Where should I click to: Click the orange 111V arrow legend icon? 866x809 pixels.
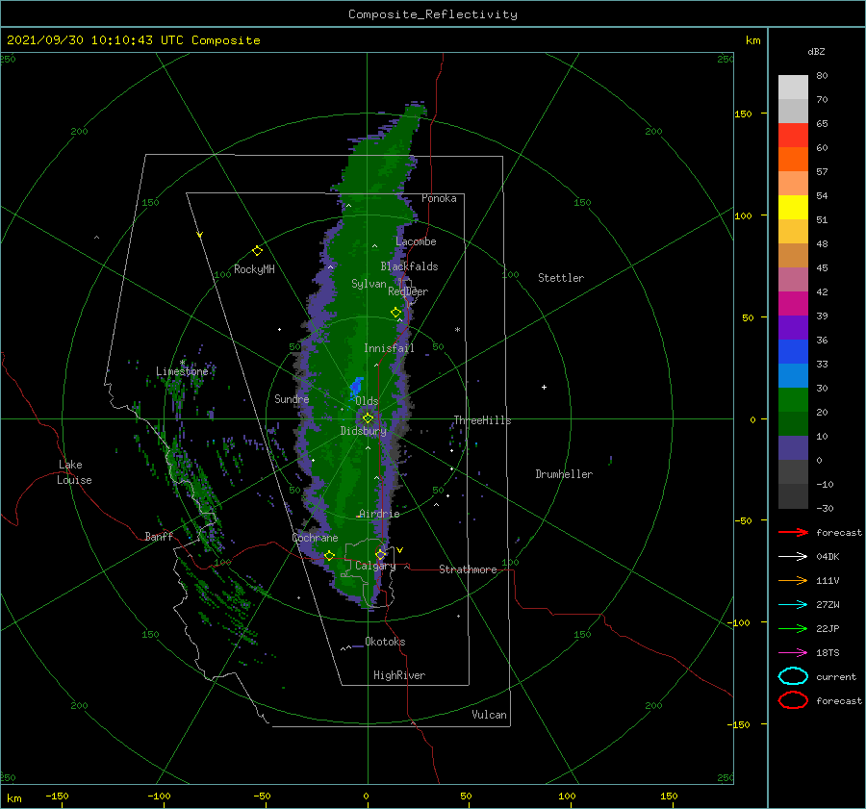click(793, 580)
